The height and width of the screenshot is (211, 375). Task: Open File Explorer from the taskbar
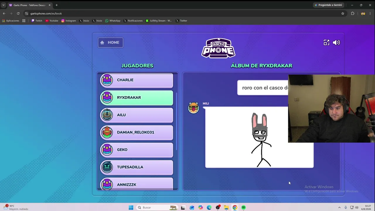point(226,207)
